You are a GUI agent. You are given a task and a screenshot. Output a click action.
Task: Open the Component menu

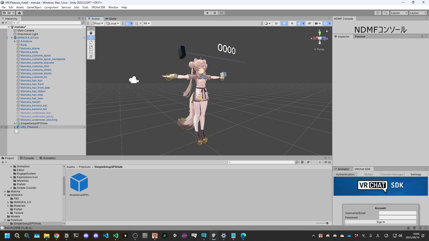coord(51,8)
